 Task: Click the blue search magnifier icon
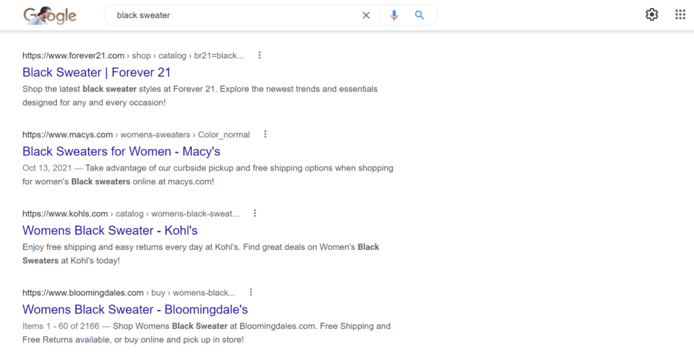[x=420, y=15]
